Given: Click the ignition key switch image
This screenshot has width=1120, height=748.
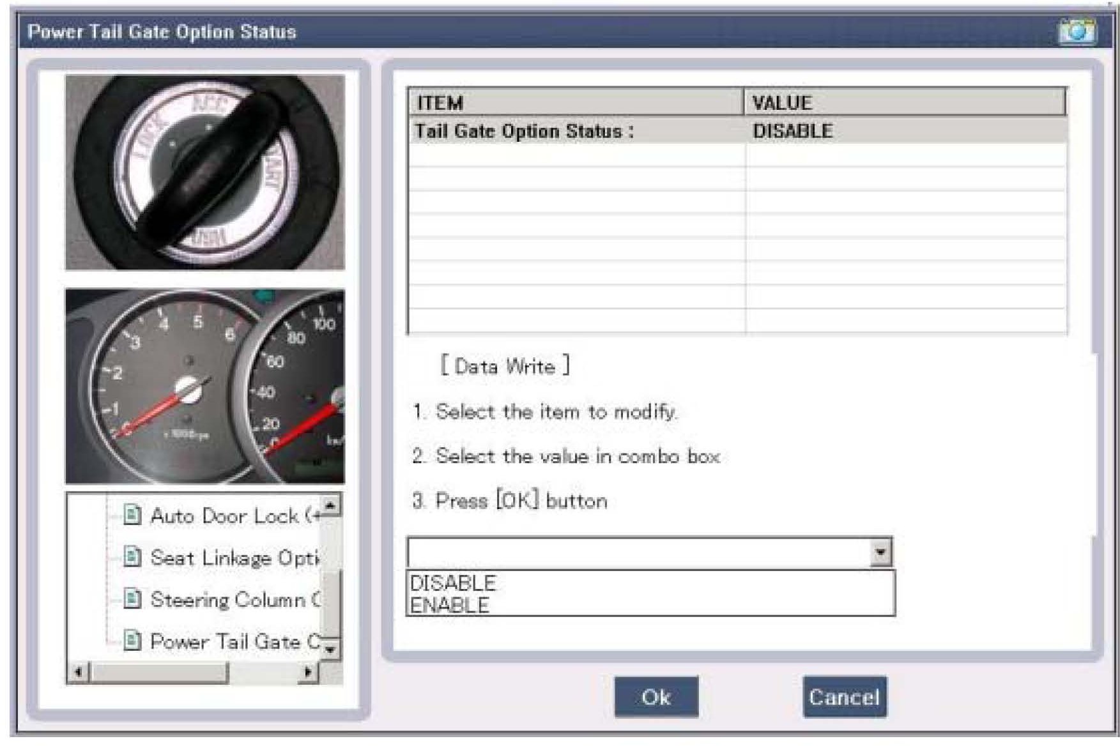Looking at the screenshot, I should coord(205,172).
